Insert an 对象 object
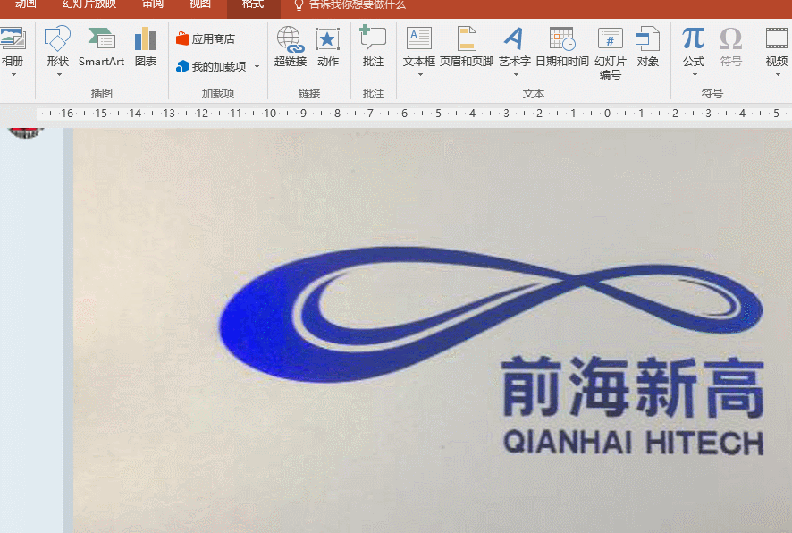The height and width of the screenshot is (533, 792). point(647,47)
